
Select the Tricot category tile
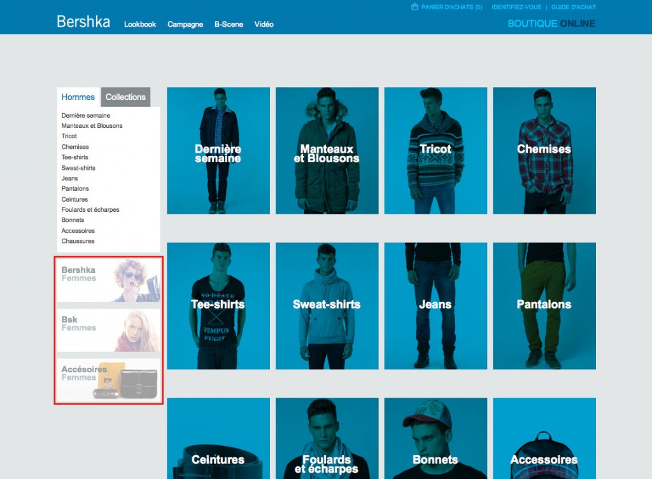436,151
